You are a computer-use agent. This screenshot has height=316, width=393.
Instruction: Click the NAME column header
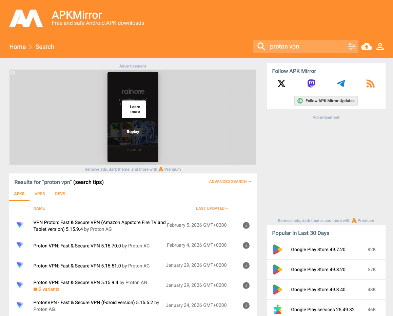(39, 208)
